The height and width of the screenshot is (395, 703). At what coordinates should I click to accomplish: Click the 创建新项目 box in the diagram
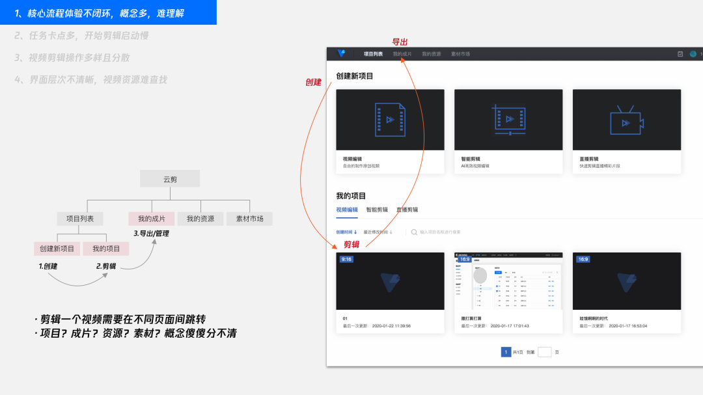[57, 249]
